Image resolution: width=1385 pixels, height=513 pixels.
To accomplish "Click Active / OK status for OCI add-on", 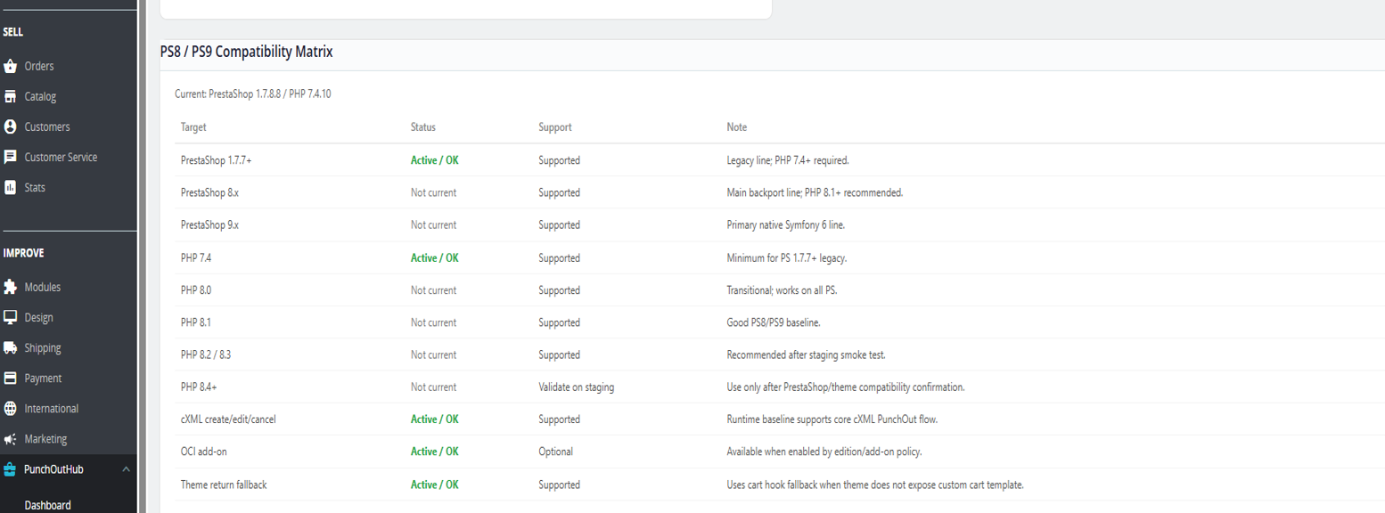I will (x=435, y=452).
